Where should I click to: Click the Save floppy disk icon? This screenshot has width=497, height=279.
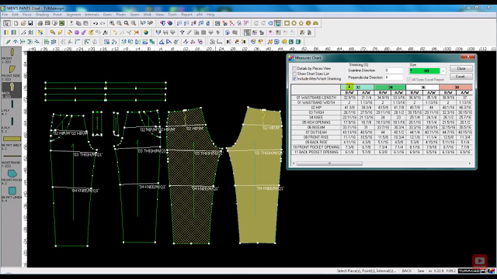tap(30, 23)
